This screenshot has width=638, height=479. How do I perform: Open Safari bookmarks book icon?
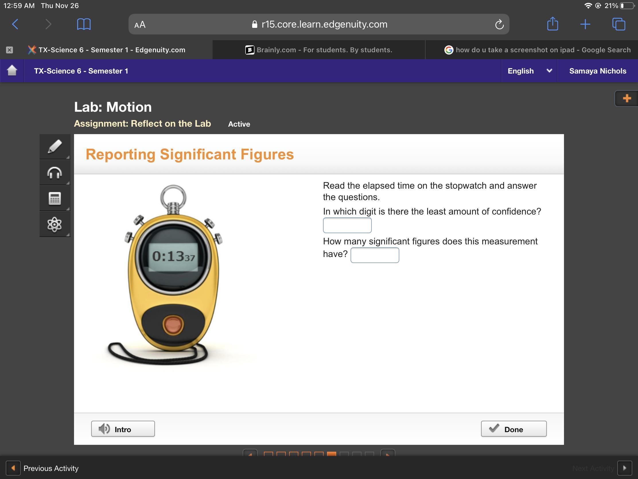click(x=84, y=24)
